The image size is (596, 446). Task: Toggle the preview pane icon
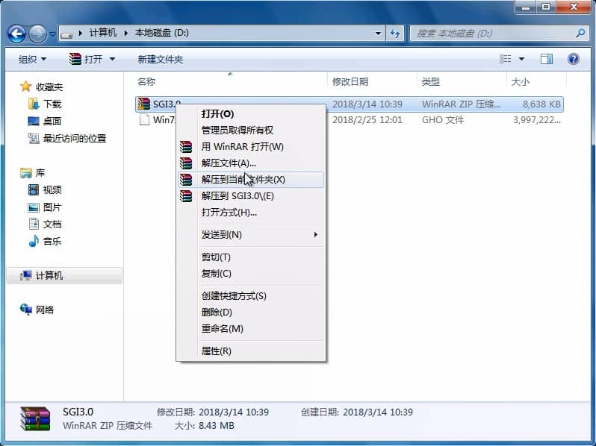click(547, 59)
